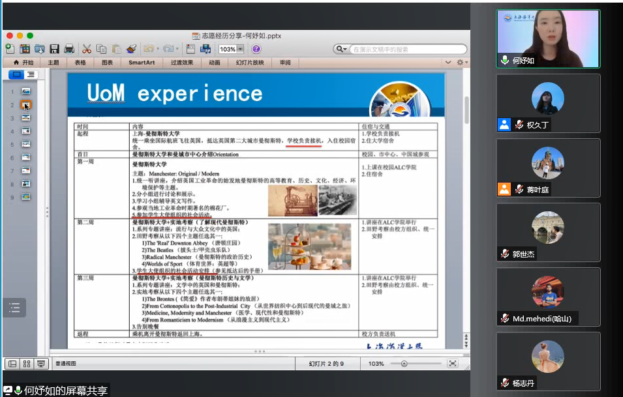
Task: Click 何妤如's green microphone icon
Action: pos(505,61)
